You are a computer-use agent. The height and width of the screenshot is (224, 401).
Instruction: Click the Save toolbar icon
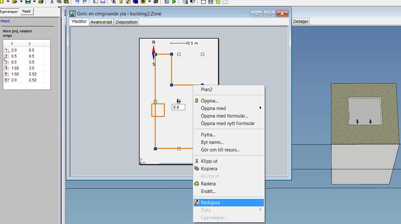28,2
